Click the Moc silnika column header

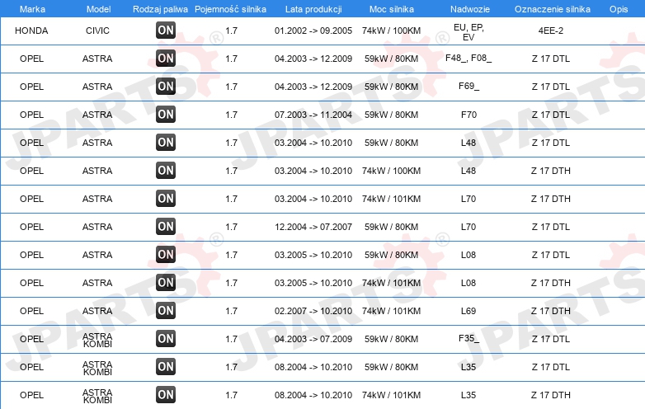coord(392,9)
